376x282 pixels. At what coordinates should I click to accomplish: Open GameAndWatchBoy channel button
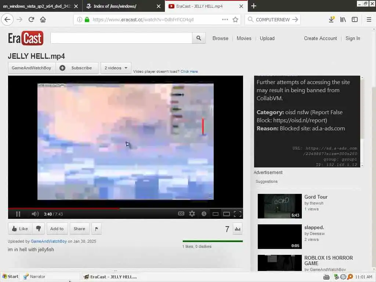coord(32,68)
